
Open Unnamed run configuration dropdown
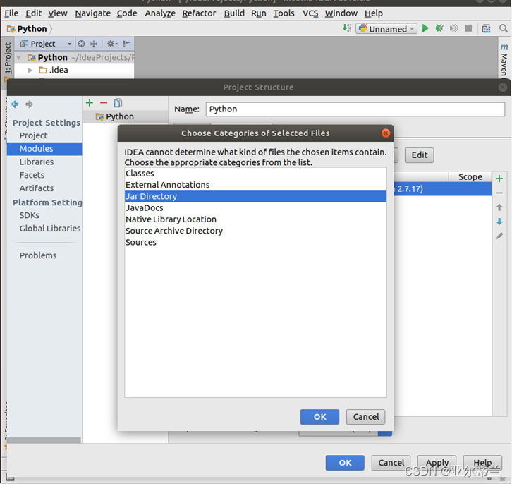click(x=386, y=29)
